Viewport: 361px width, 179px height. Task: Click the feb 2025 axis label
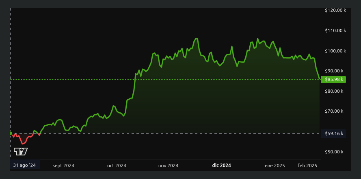[x=307, y=166]
